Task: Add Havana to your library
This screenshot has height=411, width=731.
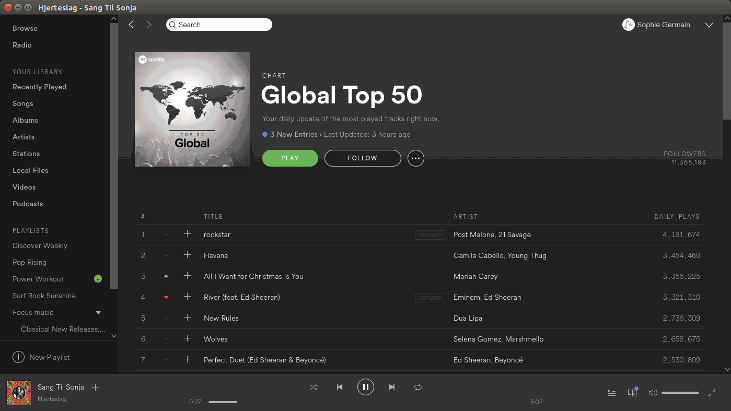Action: (187, 255)
